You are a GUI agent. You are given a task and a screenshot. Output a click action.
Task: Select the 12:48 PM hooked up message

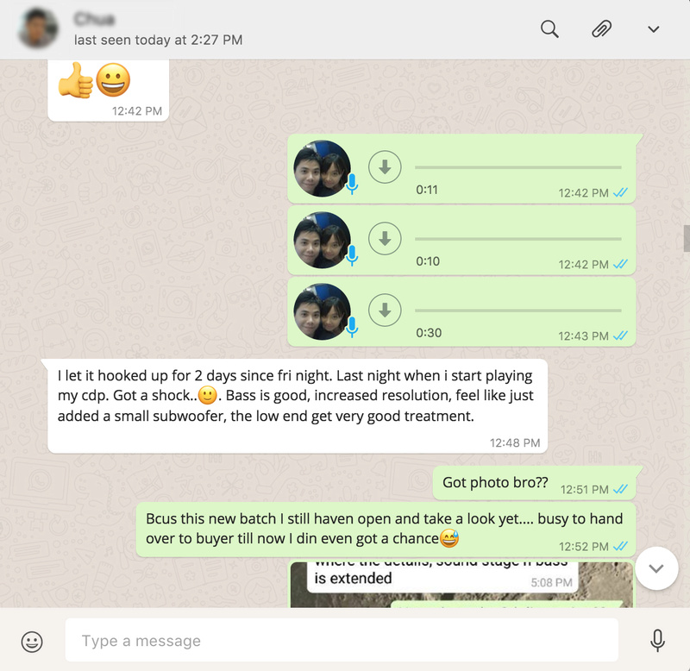click(298, 405)
